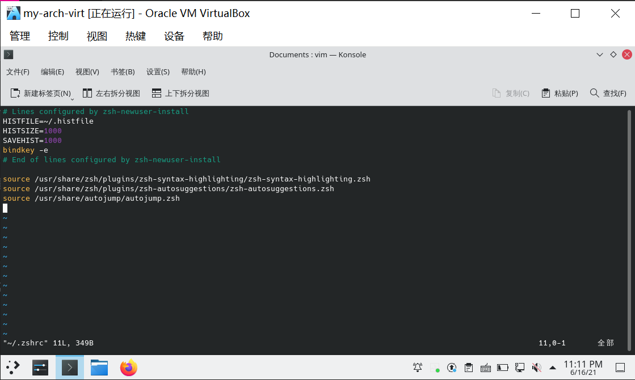Click the grayed-out 复制 copy button
Image resolution: width=635 pixels, height=380 pixels.
click(x=510, y=93)
